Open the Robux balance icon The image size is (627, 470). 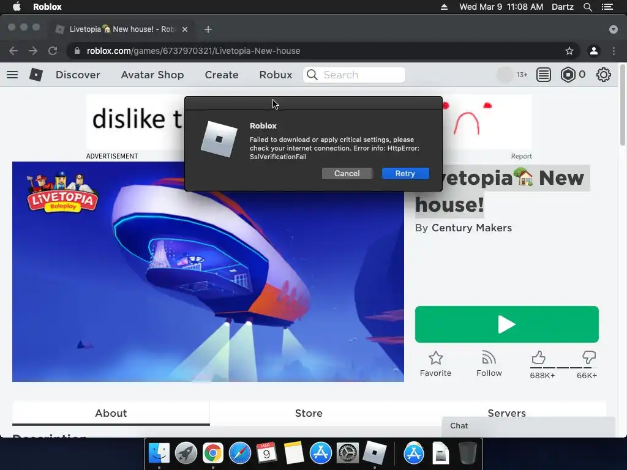pos(568,75)
